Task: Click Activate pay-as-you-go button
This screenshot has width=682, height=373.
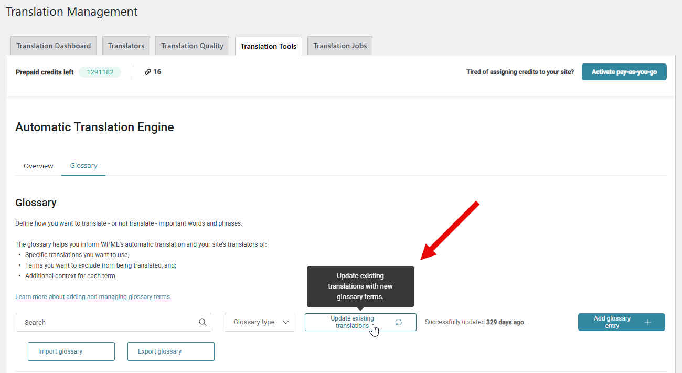Action: (624, 72)
